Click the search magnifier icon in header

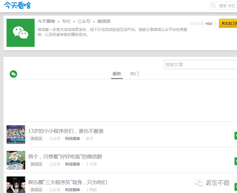point(213,6)
